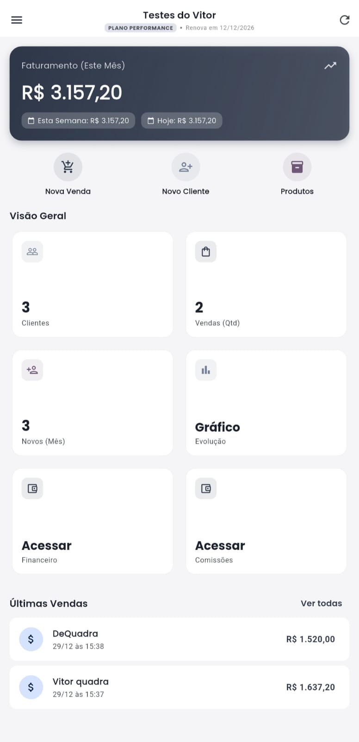
Task: Click the Ver todas link
Action: click(x=321, y=603)
